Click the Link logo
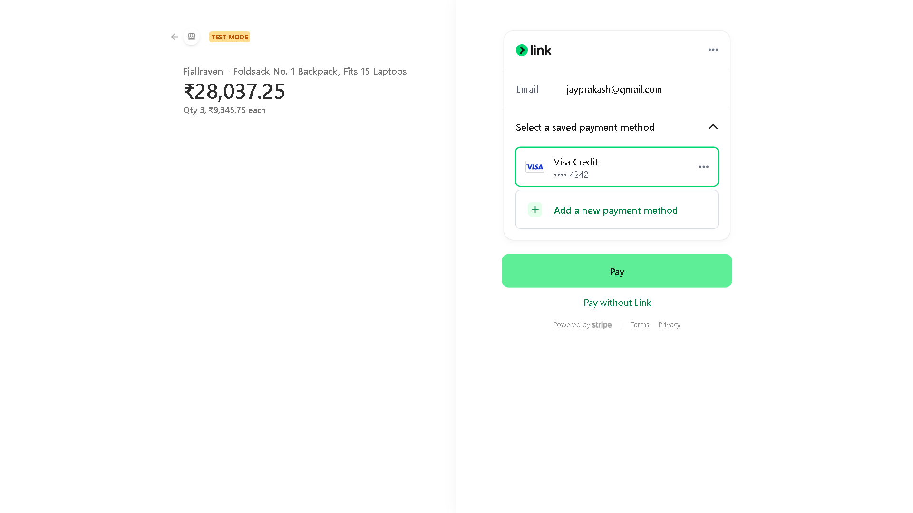The width and height of the screenshot is (913, 513). (x=534, y=50)
